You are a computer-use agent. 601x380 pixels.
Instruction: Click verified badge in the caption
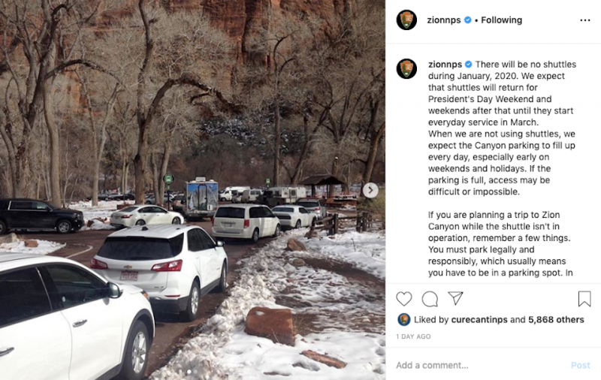click(x=468, y=65)
